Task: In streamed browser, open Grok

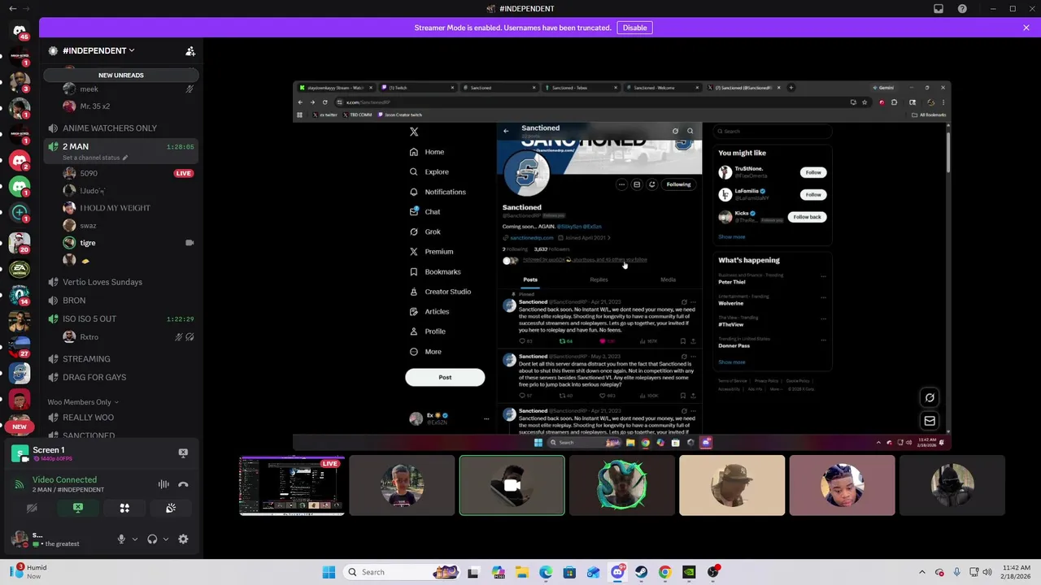Action: tap(425, 232)
